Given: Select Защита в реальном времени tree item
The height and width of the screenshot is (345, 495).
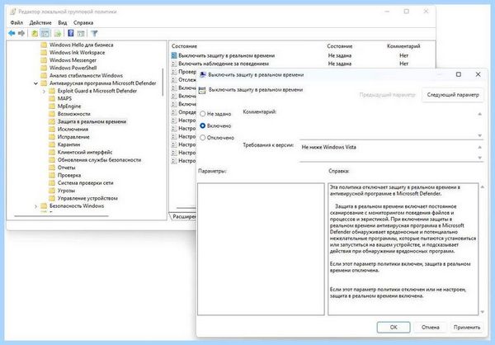Looking at the screenshot, I should tap(92, 121).
